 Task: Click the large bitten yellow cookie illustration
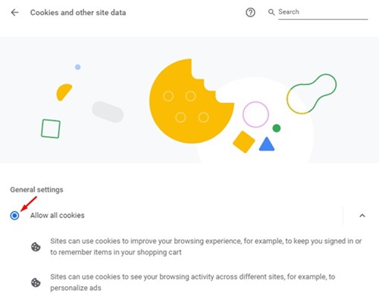191,101
